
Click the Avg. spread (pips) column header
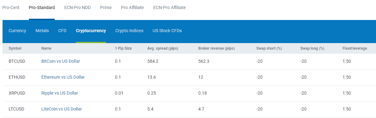pyautogui.click(x=163, y=48)
